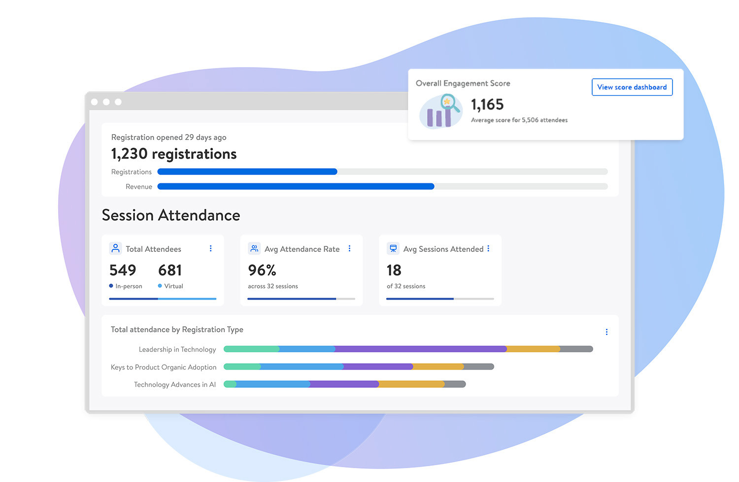Open Avg Attendance Rate options menu
This screenshot has width=739, height=482.
[x=350, y=248]
